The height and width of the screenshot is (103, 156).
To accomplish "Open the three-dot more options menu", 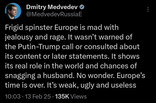I will click(x=148, y=9).
